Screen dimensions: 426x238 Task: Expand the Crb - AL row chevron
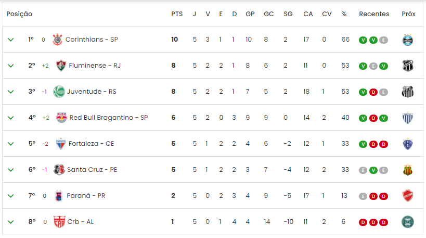click(x=10, y=222)
